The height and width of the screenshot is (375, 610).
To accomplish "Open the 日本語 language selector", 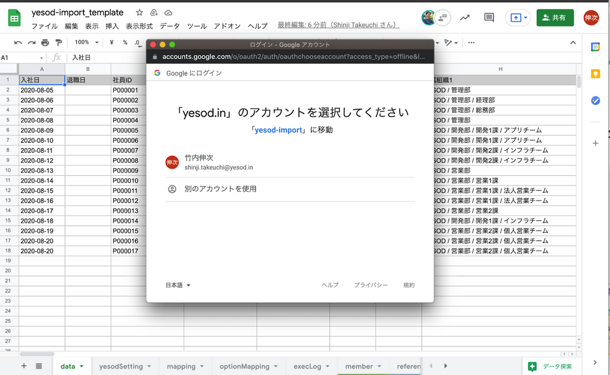I will pos(178,286).
